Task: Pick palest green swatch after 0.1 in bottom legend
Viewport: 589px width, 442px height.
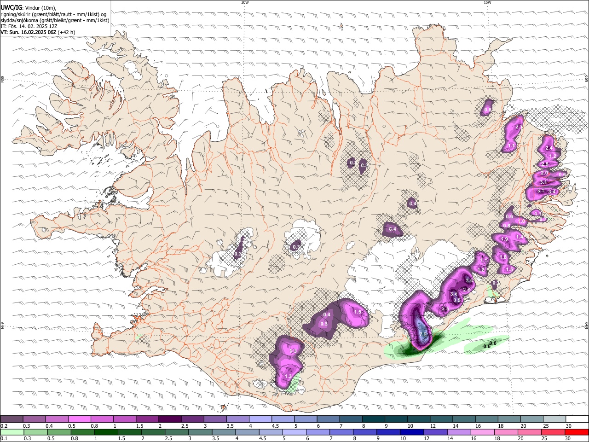Action: [12, 432]
